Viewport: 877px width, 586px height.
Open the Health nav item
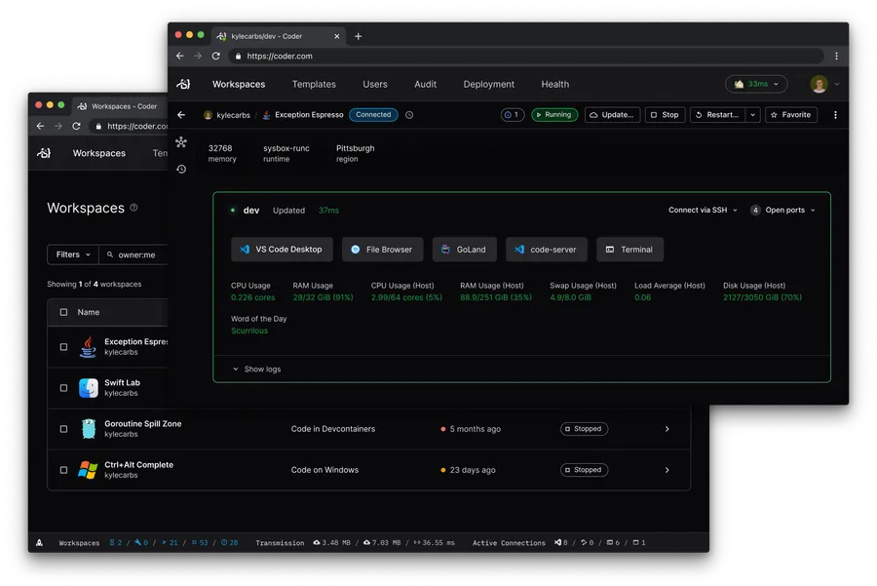[x=554, y=84]
